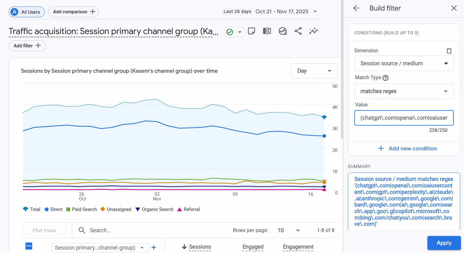The width and height of the screenshot is (464, 253).
Task: Open the Insights sparkle icon
Action: click(x=313, y=31)
